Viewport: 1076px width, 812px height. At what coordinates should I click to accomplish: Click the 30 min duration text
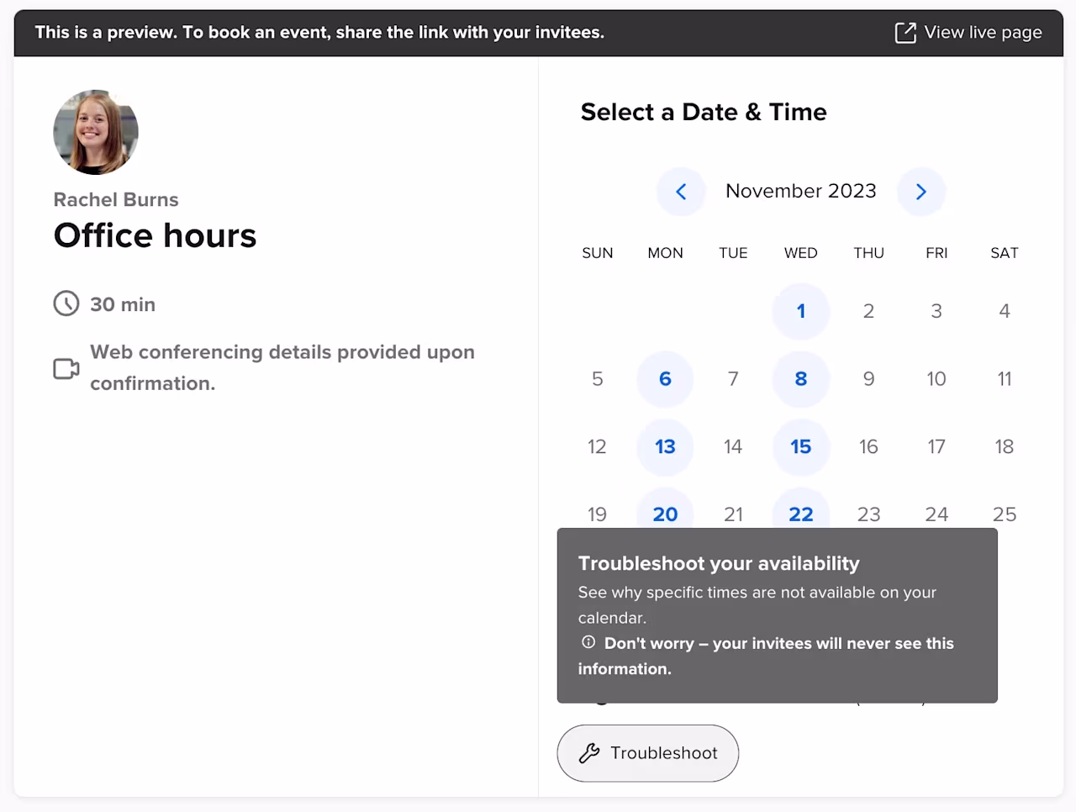click(x=123, y=304)
